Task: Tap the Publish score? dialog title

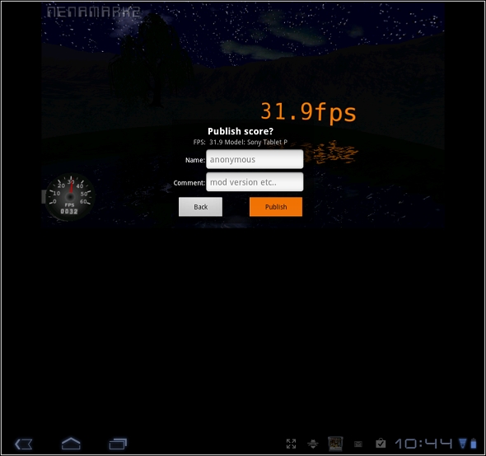Action: coord(241,132)
